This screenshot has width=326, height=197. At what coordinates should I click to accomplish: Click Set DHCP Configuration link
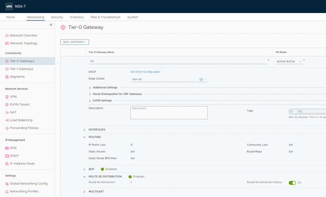pos(145,72)
